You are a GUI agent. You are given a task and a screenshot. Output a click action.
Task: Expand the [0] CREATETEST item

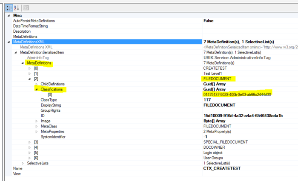30,68
